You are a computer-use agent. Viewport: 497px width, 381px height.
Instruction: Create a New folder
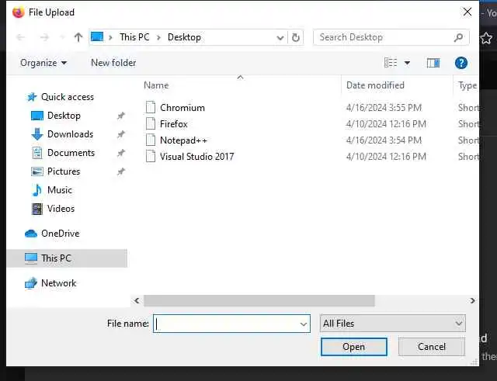pyautogui.click(x=113, y=63)
